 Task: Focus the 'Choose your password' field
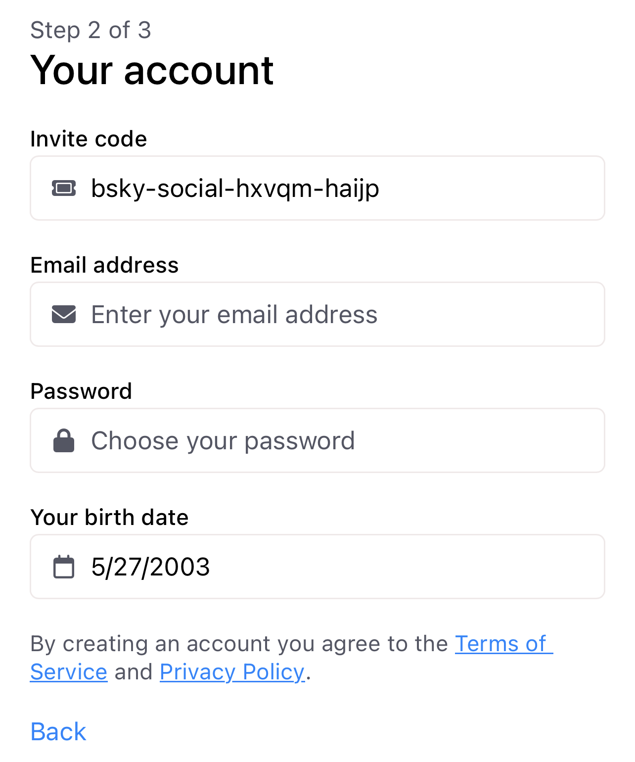point(317,440)
